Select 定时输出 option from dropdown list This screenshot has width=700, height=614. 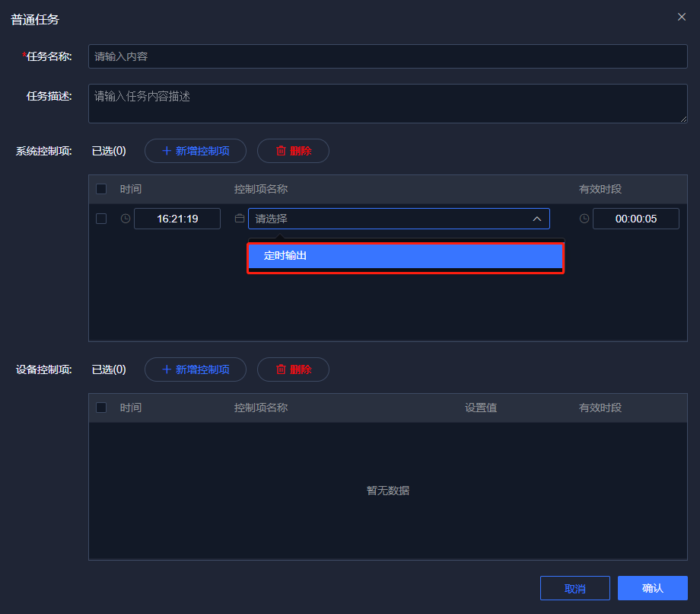(405, 257)
